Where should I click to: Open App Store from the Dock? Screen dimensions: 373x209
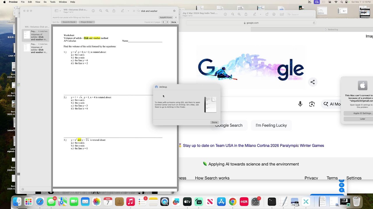pos(221,202)
